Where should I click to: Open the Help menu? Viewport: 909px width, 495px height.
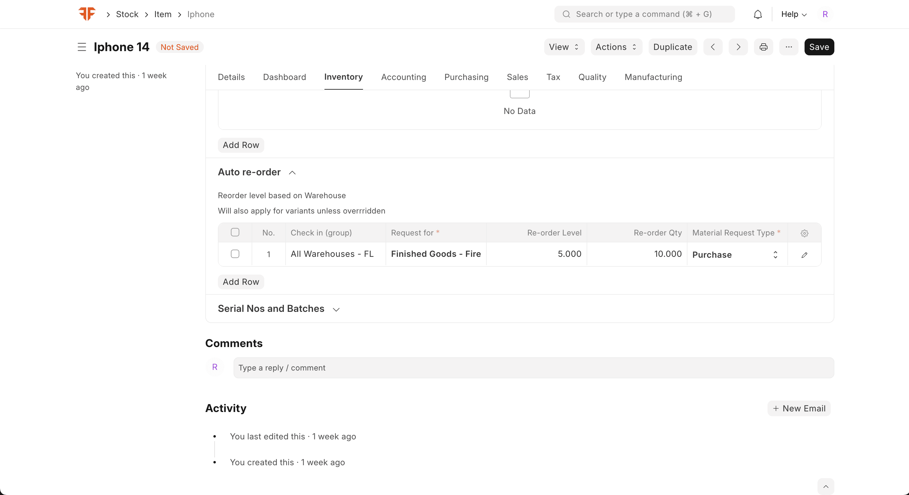(794, 14)
